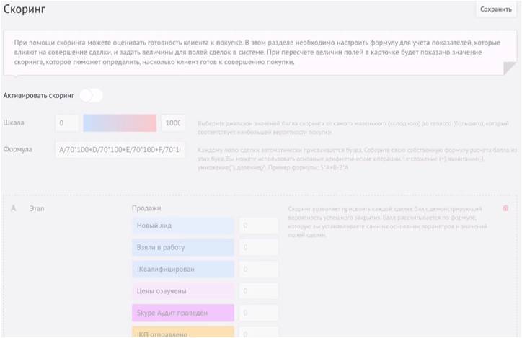Click the Skype Аудит проведён score field
Viewport: 522px width, 338px height.
click(x=258, y=313)
